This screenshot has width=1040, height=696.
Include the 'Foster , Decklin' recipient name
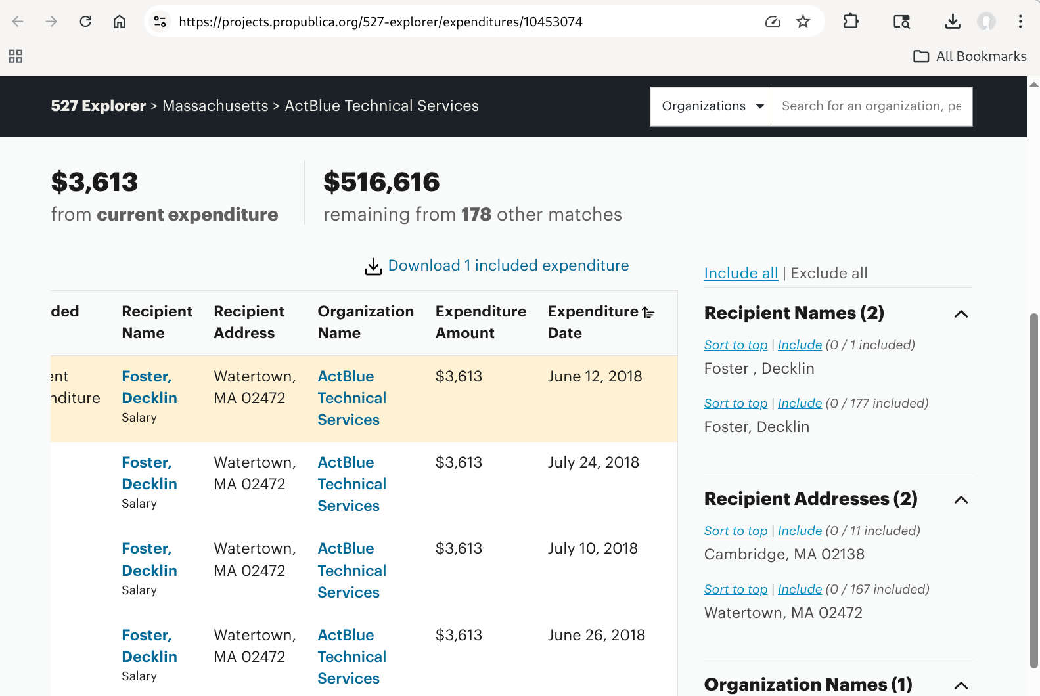click(800, 345)
